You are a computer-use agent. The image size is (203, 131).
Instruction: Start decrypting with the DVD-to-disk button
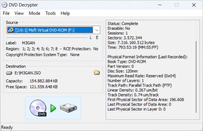click(53, 108)
